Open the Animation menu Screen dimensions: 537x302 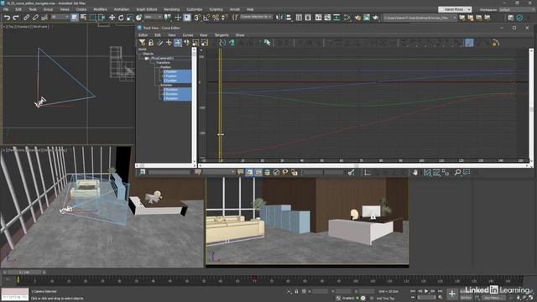click(x=122, y=9)
